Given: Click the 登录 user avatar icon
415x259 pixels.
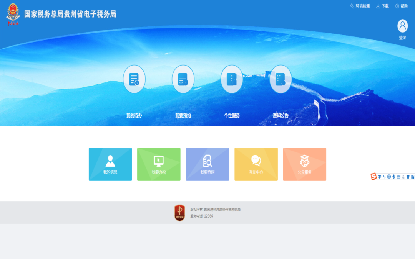Looking at the screenshot, I should (403, 26).
